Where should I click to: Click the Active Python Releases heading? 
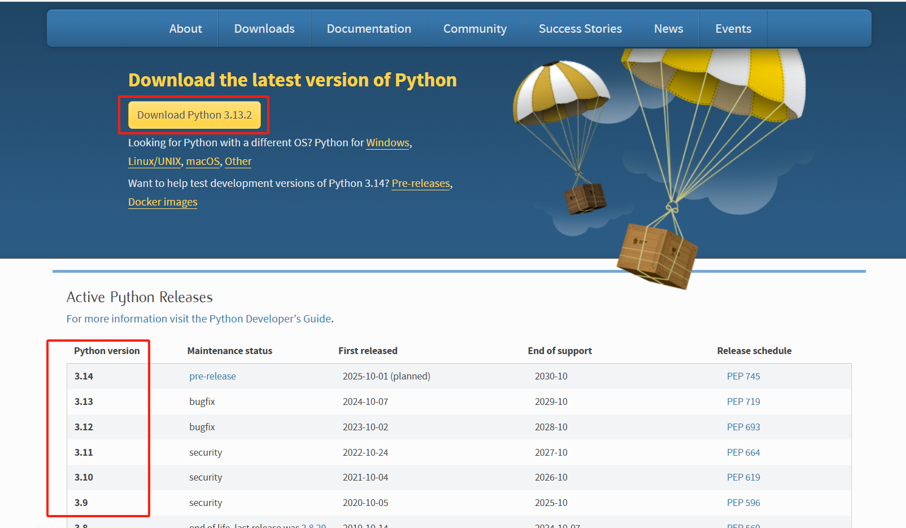coord(140,297)
